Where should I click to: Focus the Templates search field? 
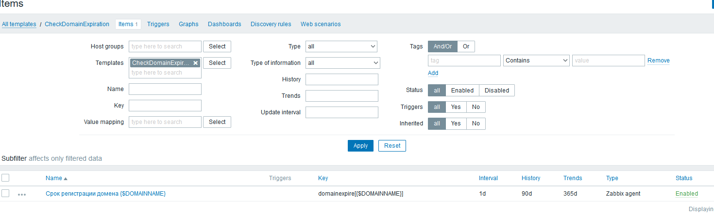pyautogui.click(x=165, y=73)
